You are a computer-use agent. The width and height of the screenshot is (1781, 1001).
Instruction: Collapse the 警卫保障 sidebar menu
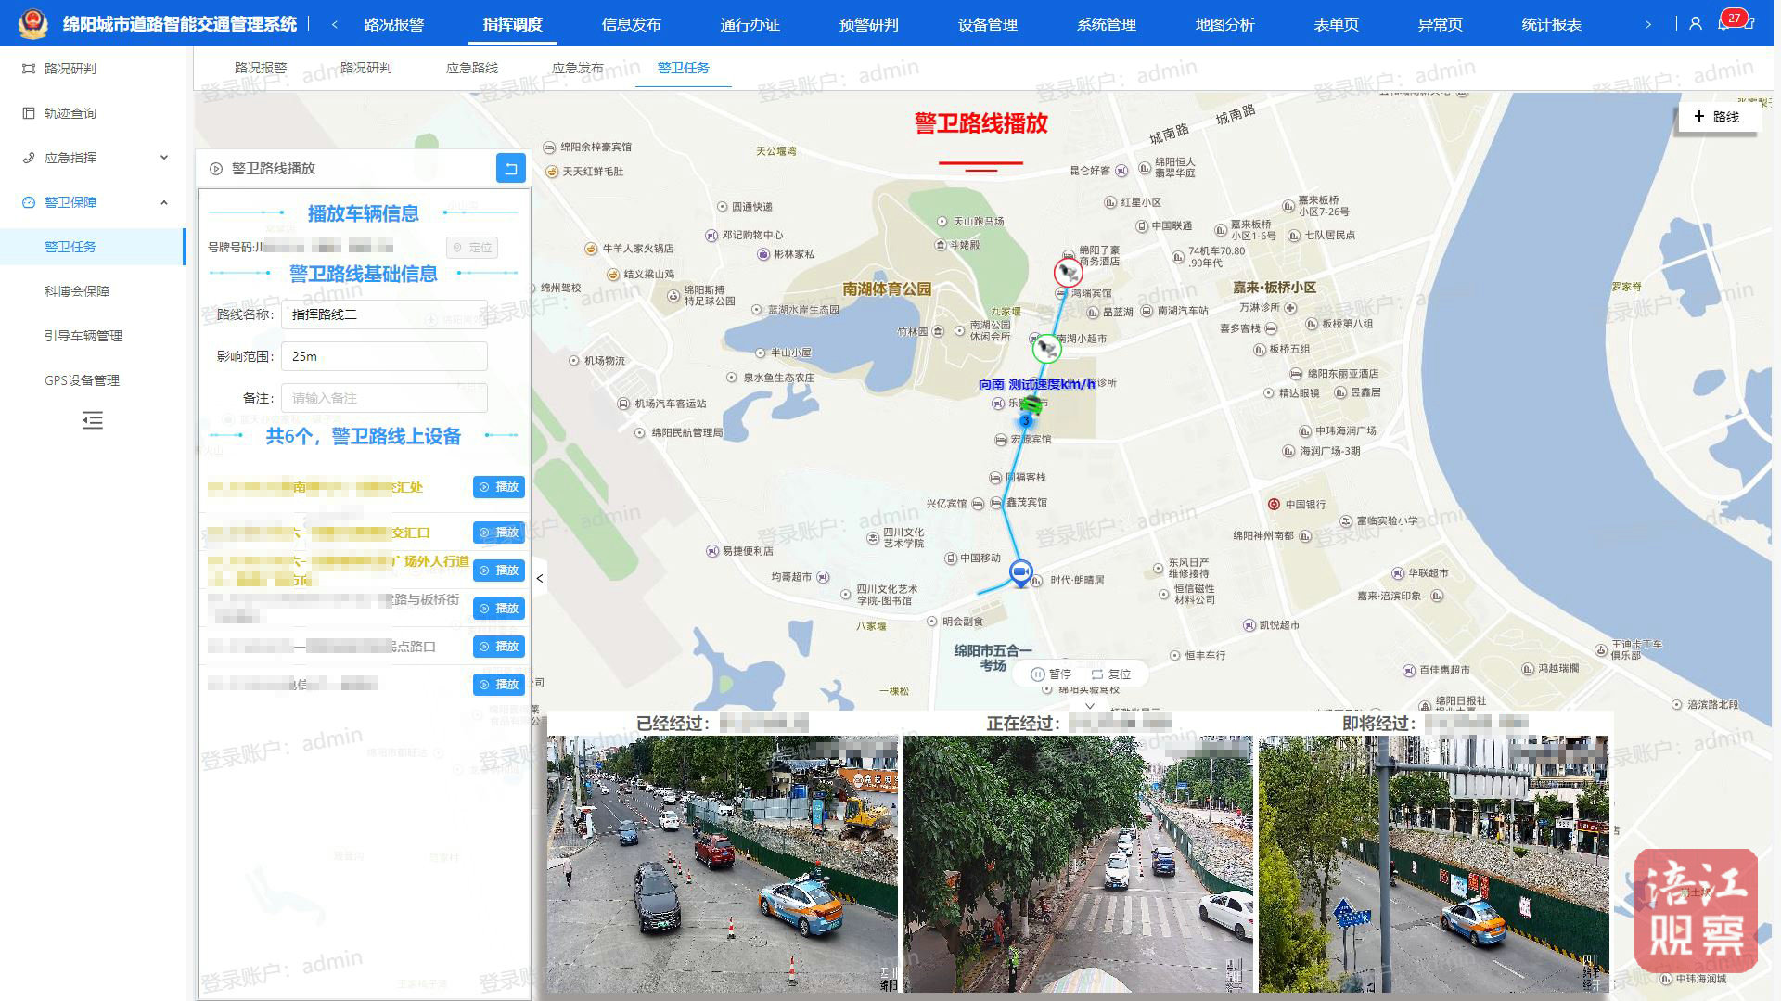pyautogui.click(x=93, y=202)
